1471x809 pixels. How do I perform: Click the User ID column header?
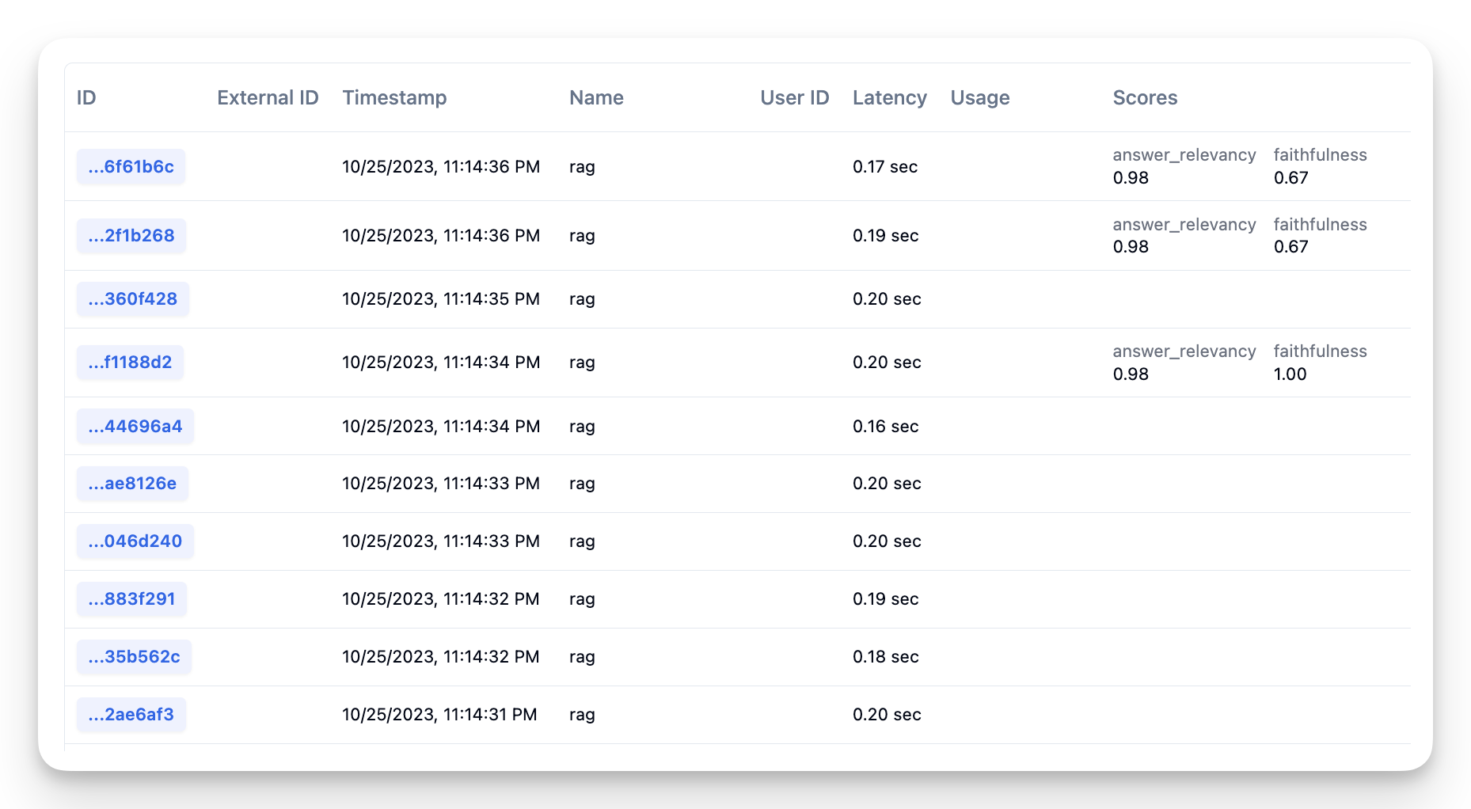click(x=794, y=98)
